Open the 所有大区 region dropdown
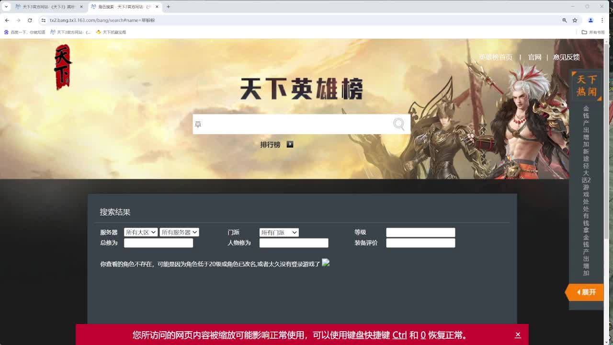The height and width of the screenshot is (345, 613). 141,232
